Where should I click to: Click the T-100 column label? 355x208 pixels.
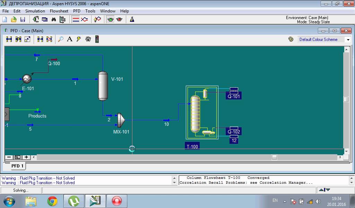point(192,146)
